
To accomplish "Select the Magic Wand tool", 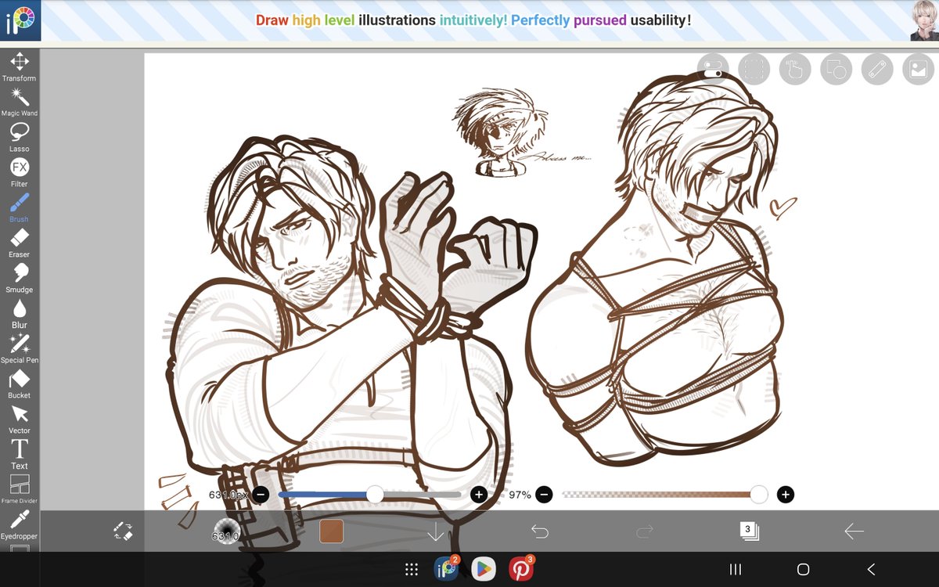I will click(x=19, y=102).
